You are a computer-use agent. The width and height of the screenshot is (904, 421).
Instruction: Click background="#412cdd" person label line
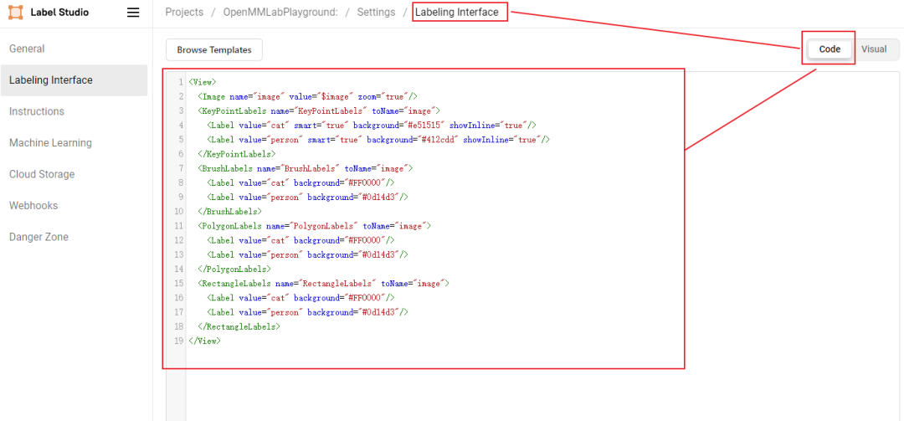pos(378,140)
